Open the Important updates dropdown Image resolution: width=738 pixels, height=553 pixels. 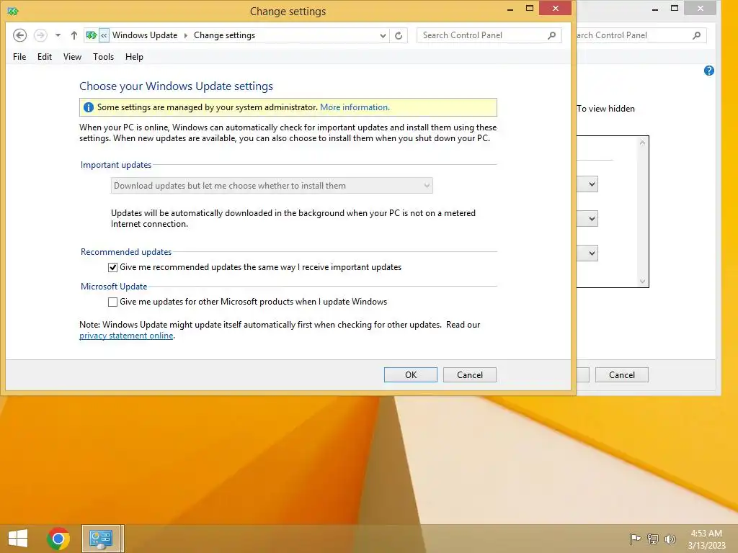272,186
